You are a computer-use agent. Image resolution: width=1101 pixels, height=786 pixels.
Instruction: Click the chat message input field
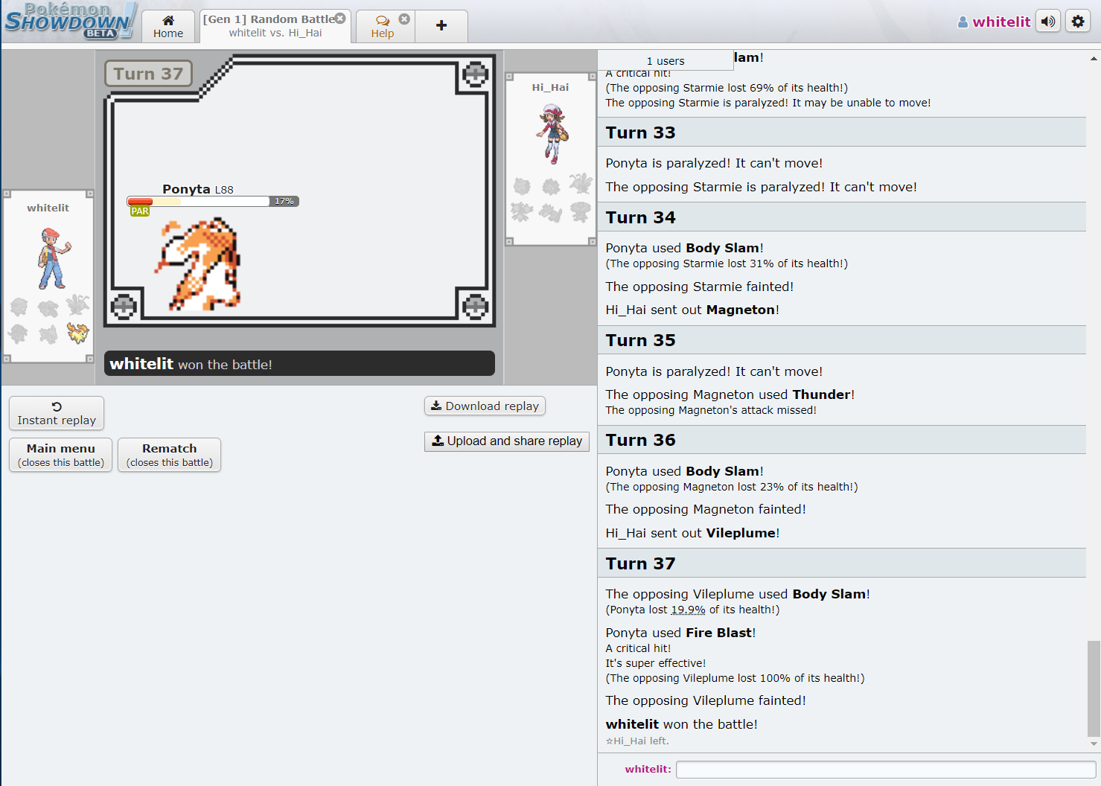[886, 770]
